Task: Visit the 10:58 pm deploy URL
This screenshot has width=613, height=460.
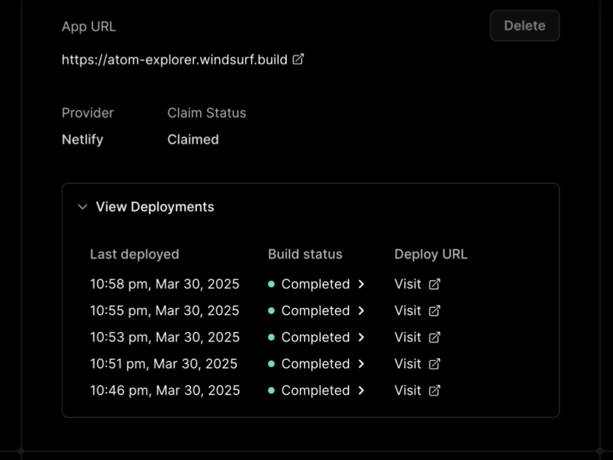Action: pyautogui.click(x=408, y=284)
